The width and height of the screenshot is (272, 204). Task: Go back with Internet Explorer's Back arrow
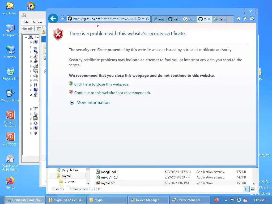pyautogui.click(x=53, y=18)
